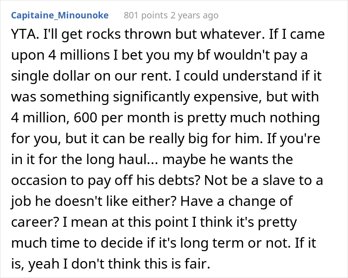Screen dimensions: 348x278
Task: Click the "2 years ago" timestamp
Action: tap(194, 15)
